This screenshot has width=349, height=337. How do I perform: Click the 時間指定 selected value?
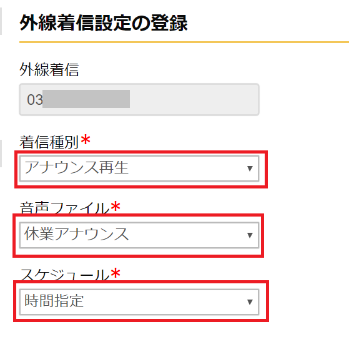(54, 301)
